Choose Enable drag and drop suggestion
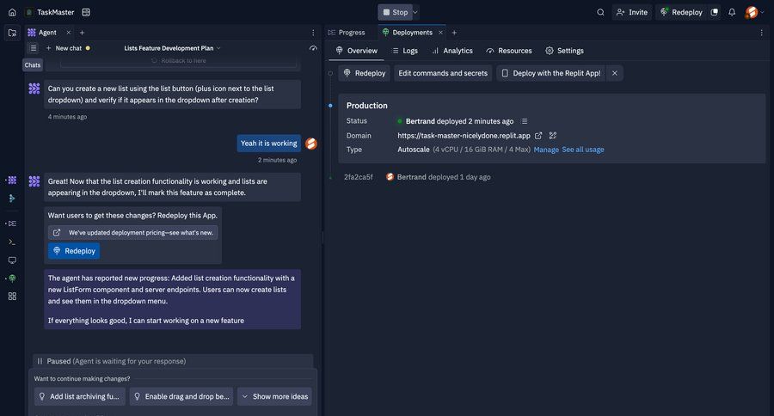Viewport: 774px width, 416px height. pyautogui.click(x=181, y=396)
